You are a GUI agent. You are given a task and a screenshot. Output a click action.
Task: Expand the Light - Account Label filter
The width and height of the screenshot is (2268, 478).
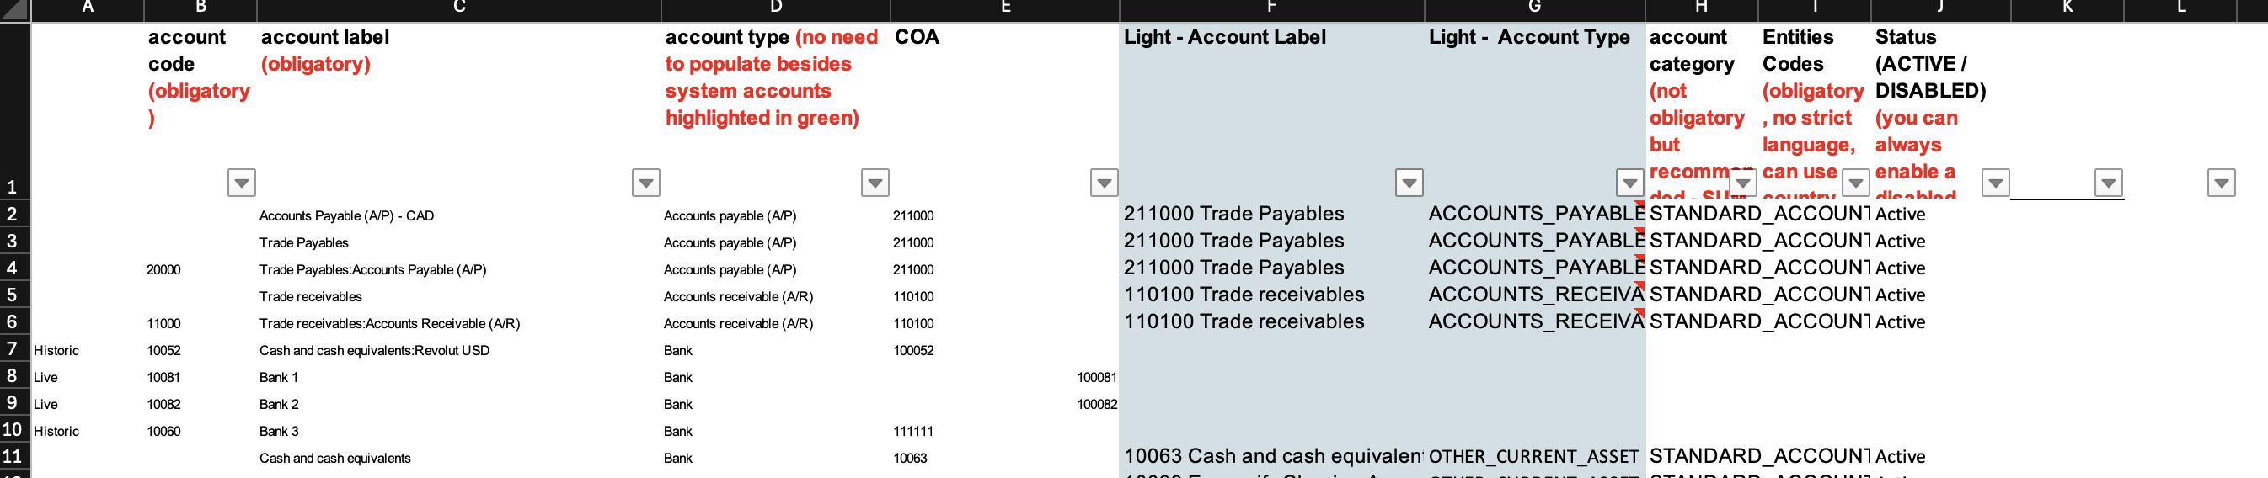coord(1409,183)
